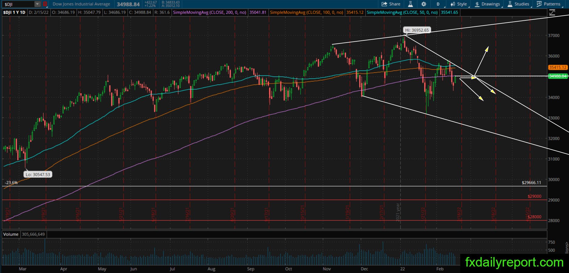Image resolution: width=569 pixels, height=273 pixels.
Task: Click the 200 SMA value 35041.81
Action: [258, 12]
